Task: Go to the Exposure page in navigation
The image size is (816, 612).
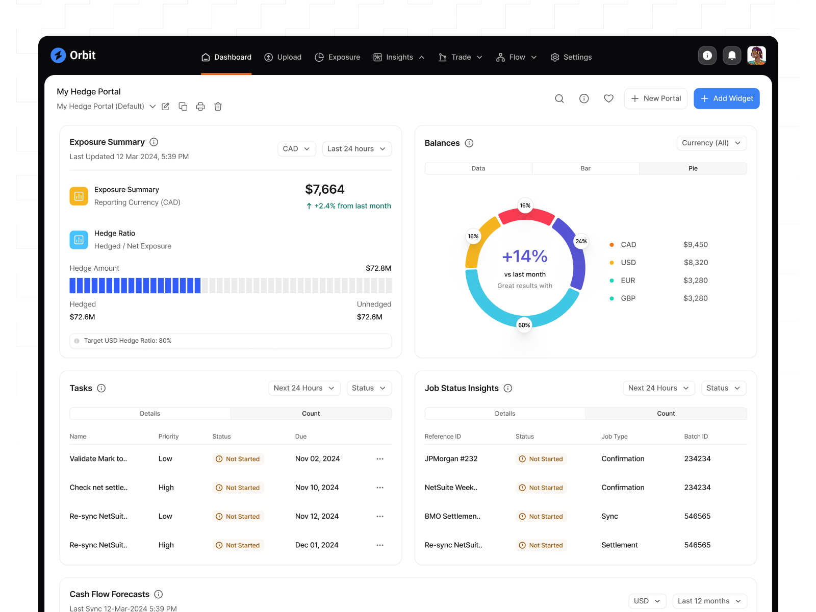Action: [344, 57]
